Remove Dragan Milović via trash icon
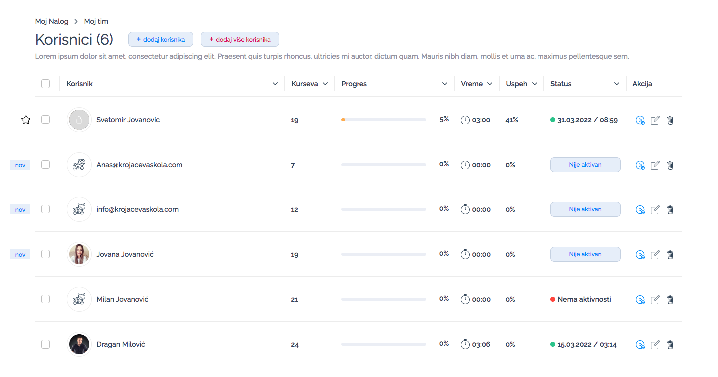 670,345
